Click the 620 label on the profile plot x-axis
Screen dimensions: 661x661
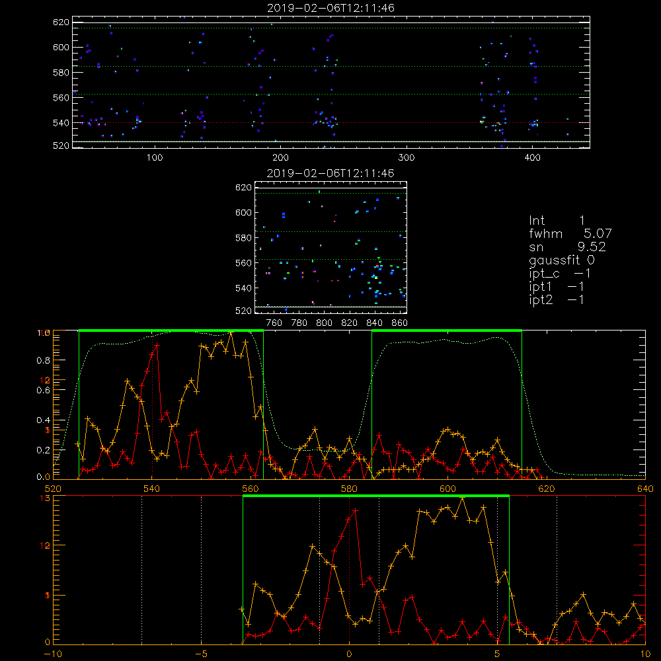pos(547,489)
